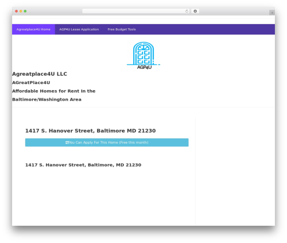
Task: Click the red close window dot
Action: click(x=17, y=11)
